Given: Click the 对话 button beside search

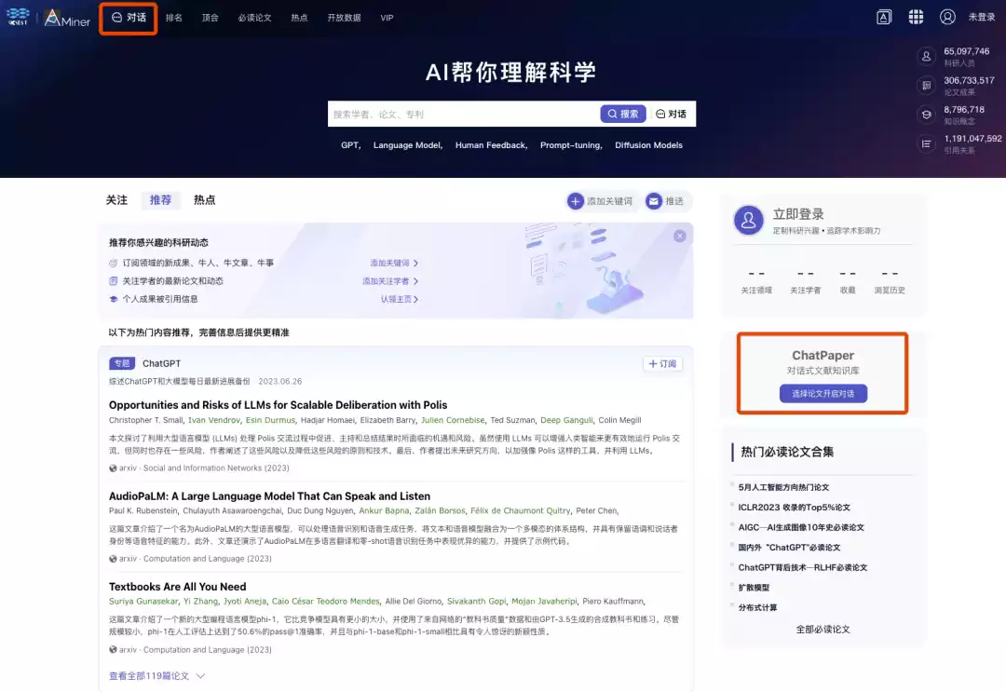Looking at the screenshot, I should 671,114.
